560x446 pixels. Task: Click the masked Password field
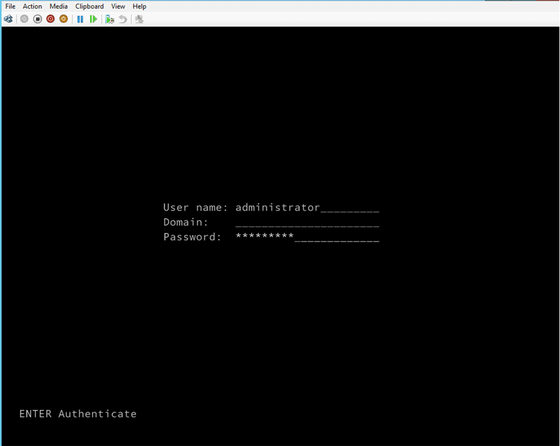(307, 237)
